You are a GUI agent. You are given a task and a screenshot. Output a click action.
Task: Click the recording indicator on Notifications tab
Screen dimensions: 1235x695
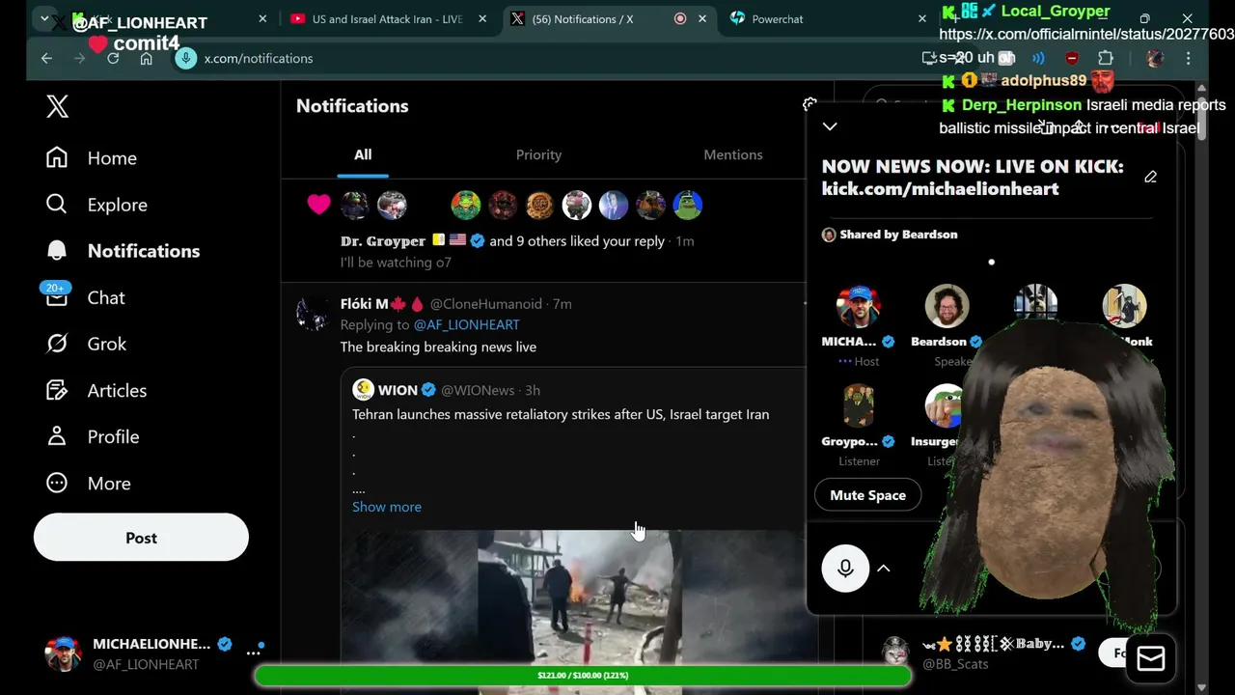tap(680, 18)
